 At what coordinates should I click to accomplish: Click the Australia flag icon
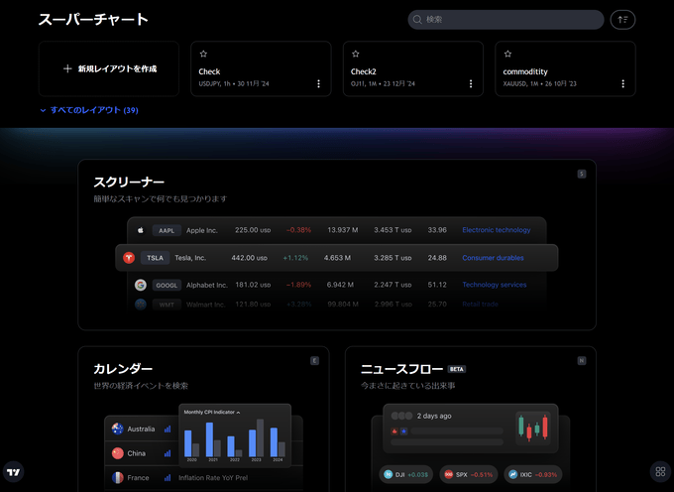(x=117, y=429)
